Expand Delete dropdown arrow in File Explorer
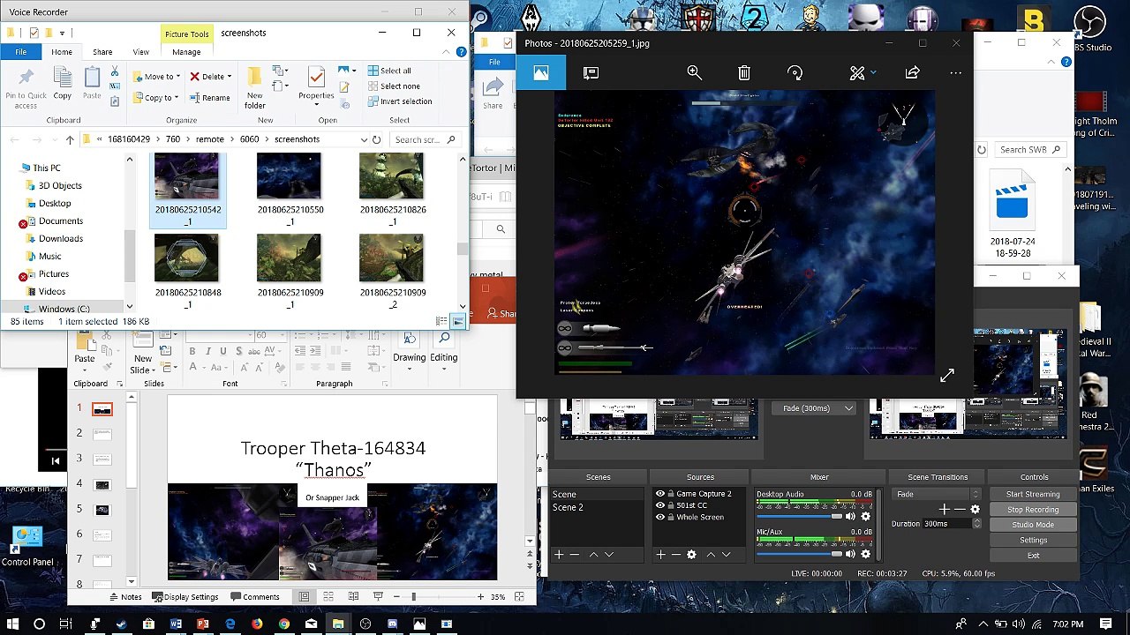 (x=230, y=77)
